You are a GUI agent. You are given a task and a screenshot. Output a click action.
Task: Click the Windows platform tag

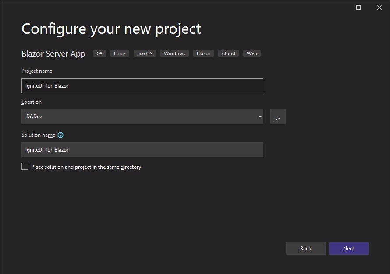174,53
